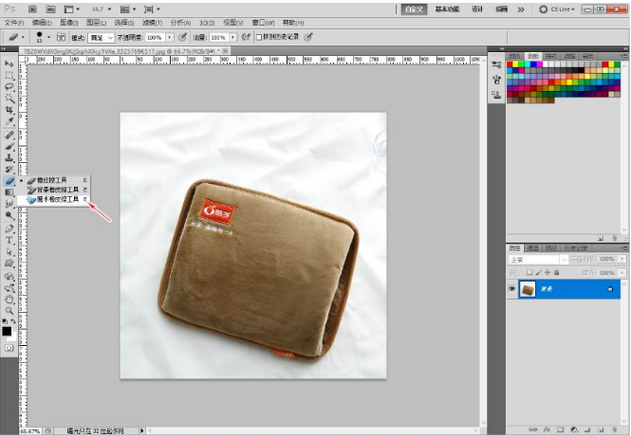Screen dimensions: 631x436
Task: Select the Path Selection tool
Action: tap(9, 252)
